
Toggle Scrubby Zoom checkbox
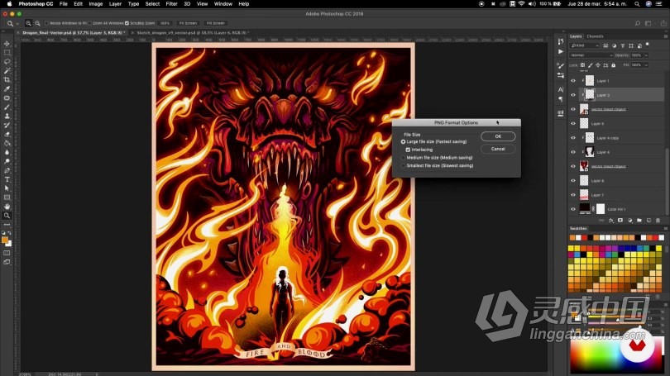click(x=127, y=23)
